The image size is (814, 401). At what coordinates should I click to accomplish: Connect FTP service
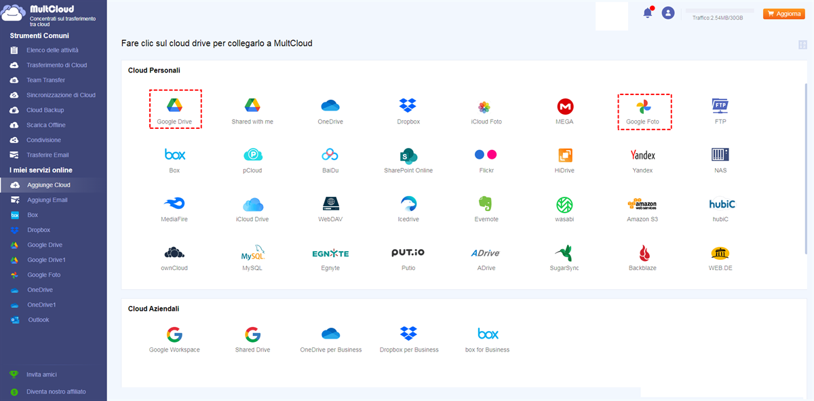click(x=720, y=105)
